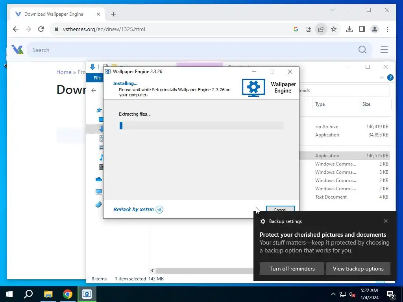
Task: Open vsthemes hamburger menu
Action: [384, 50]
